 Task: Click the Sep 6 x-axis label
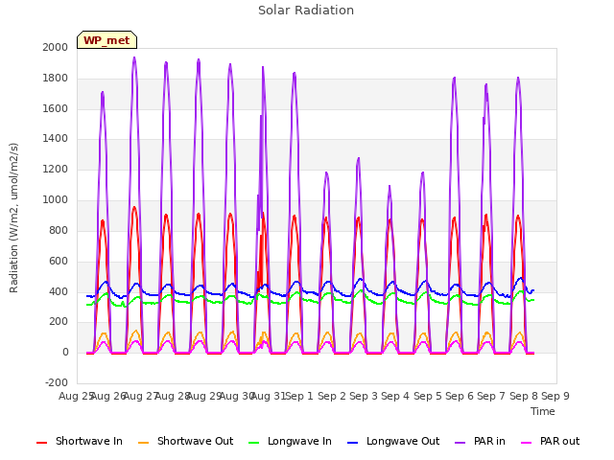(x=460, y=396)
